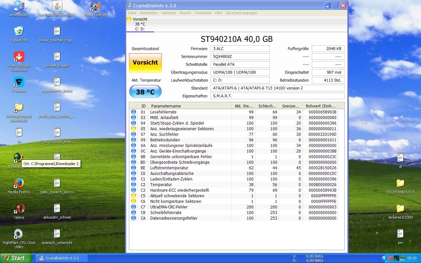The image size is (421, 263).
Task: Click the Puffergröße value 2048 KB
Action: pos(328,49)
